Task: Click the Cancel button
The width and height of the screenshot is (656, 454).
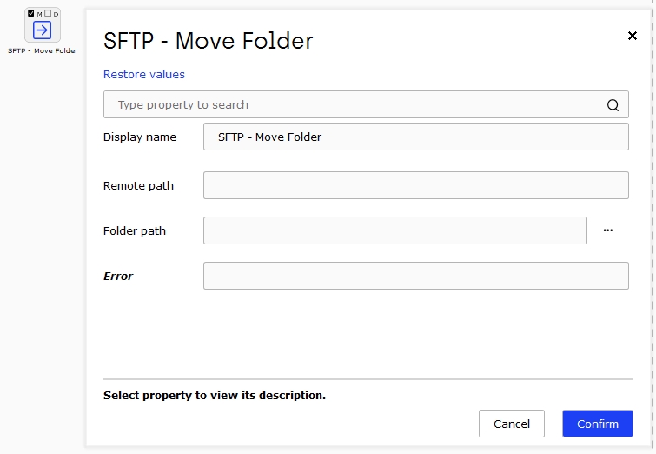Action: tap(511, 424)
